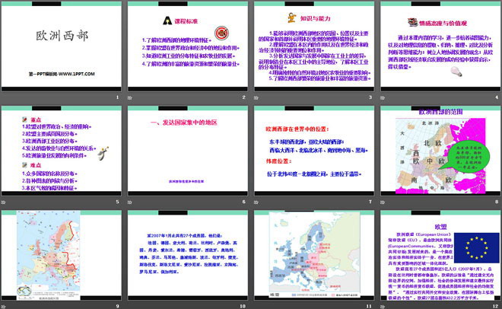
Task: Select slide 5 thumbnail with 重点 and 难点
Action: pos(62,151)
